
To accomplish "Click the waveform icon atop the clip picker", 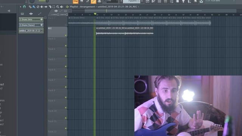I will point(31,14).
